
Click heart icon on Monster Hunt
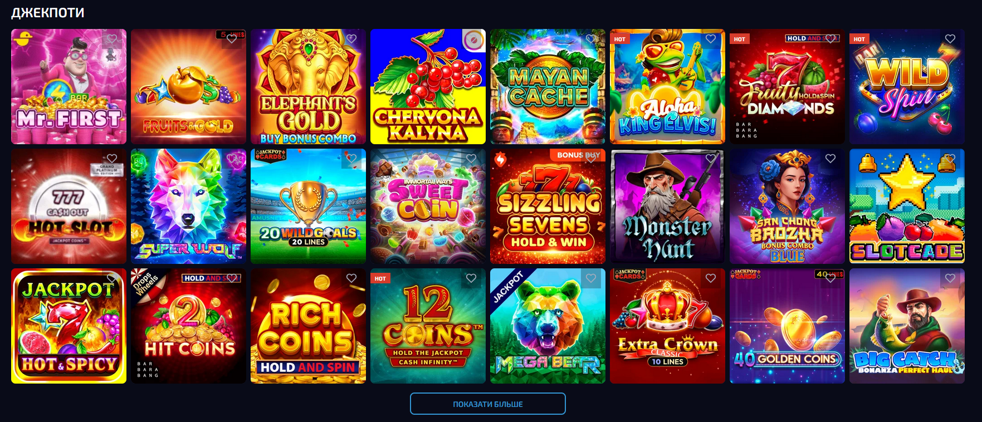pos(711,159)
